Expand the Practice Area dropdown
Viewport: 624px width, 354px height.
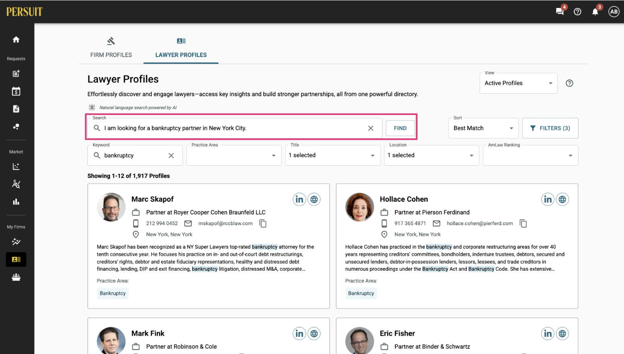[233, 155]
